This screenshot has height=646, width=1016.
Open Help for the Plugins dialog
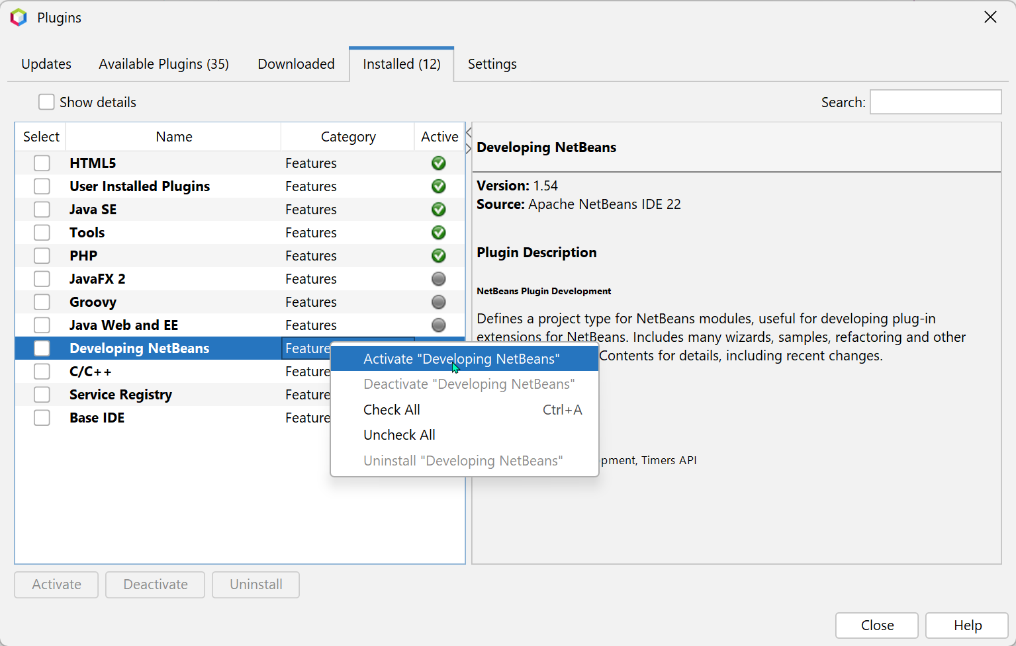(967, 626)
